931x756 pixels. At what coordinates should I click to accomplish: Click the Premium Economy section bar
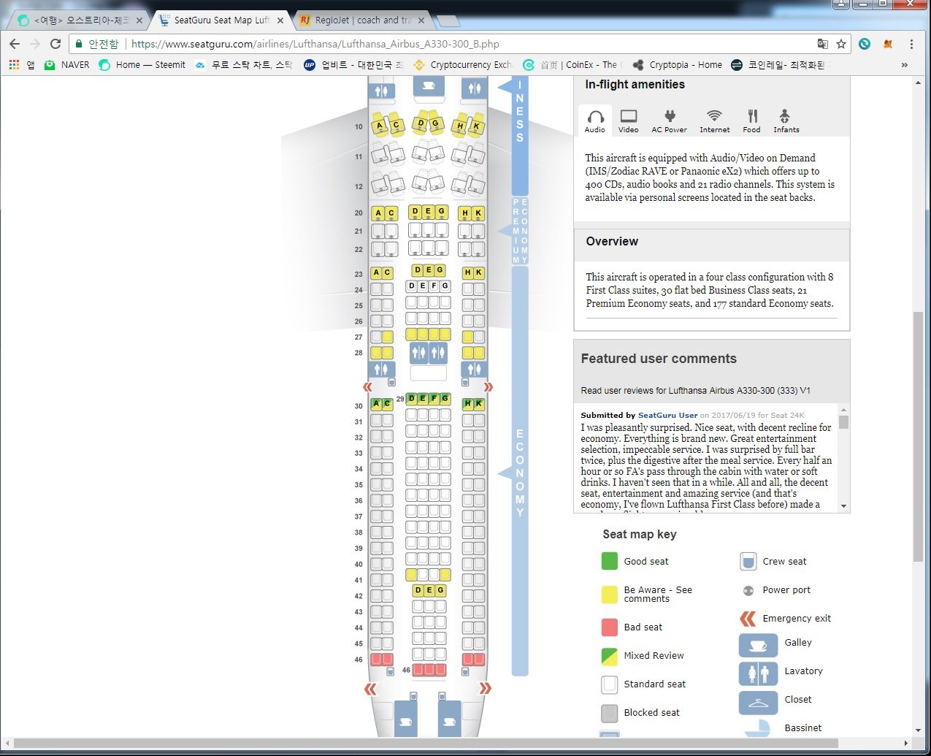(519, 230)
